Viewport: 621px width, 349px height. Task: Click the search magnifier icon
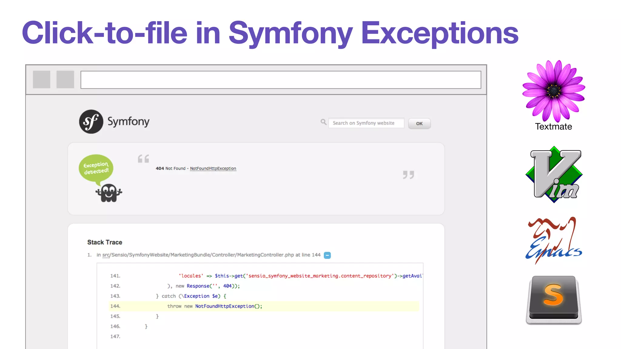click(x=324, y=122)
